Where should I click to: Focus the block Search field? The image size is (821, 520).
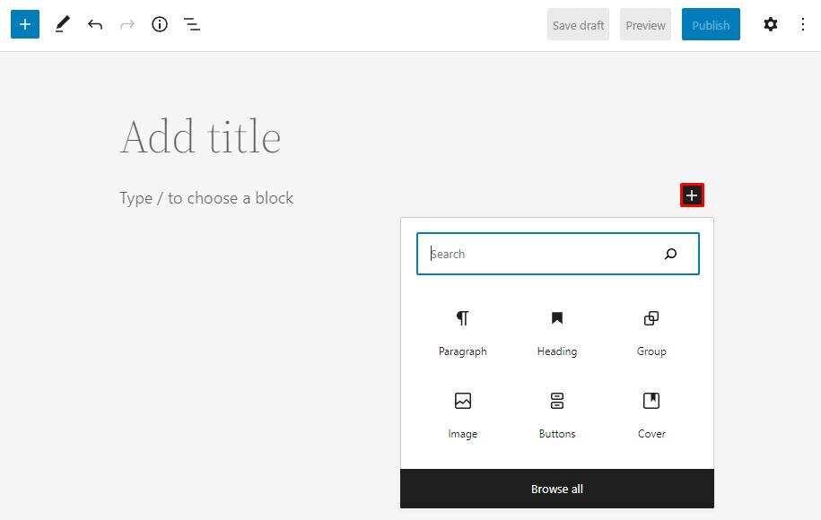538,255
